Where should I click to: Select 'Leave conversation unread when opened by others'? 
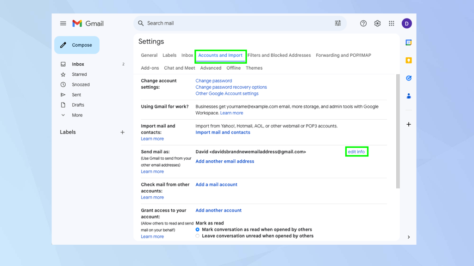click(x=198, y=236)
